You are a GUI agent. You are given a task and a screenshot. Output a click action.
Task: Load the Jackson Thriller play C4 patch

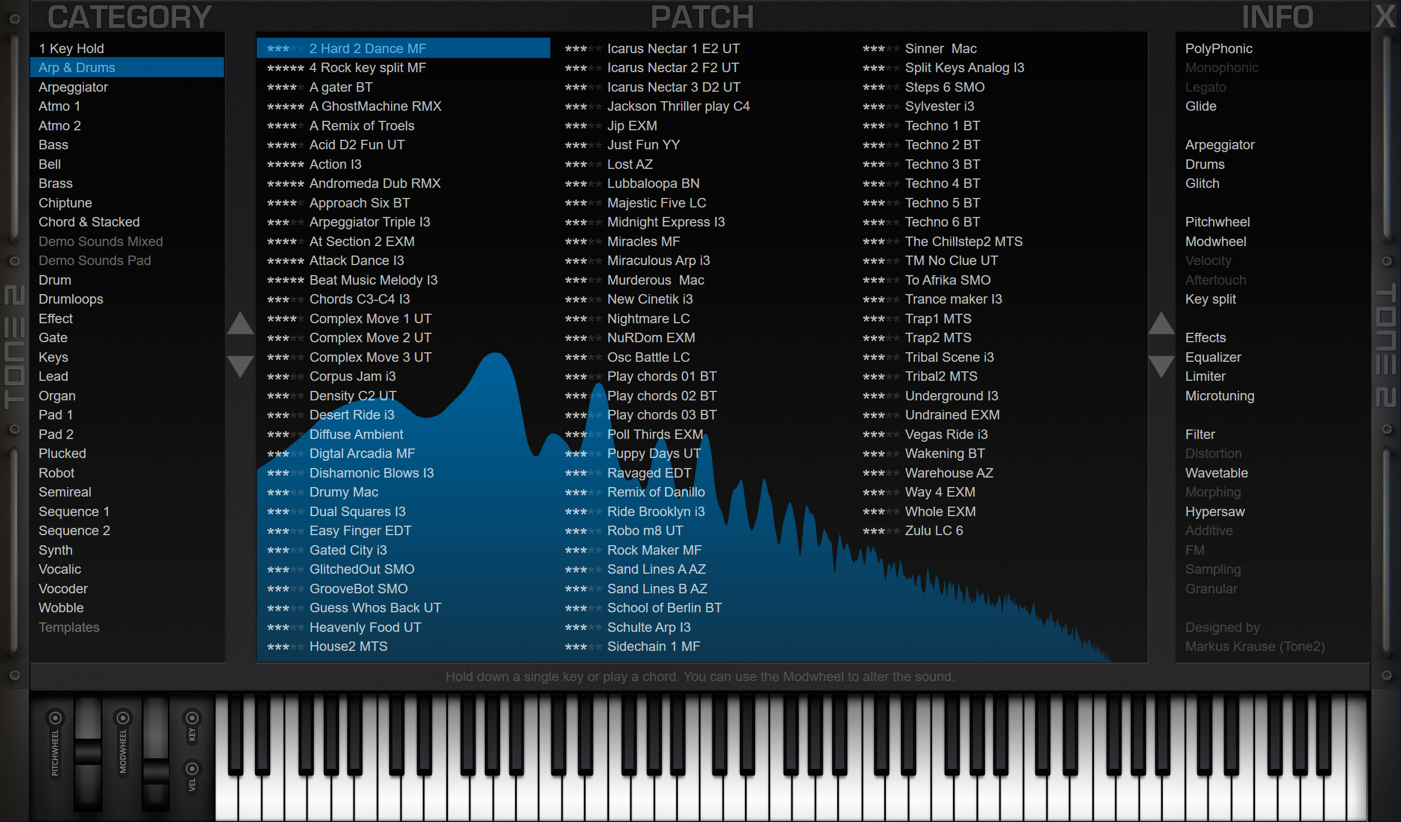pyautogui.click(x=678, y=106)
